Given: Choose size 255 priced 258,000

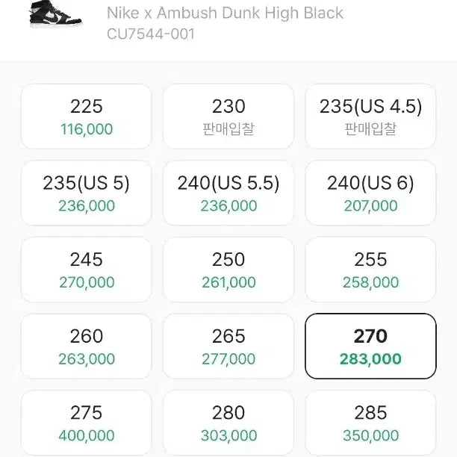Looking at the screenshot, I should click(x=370, y=270).
